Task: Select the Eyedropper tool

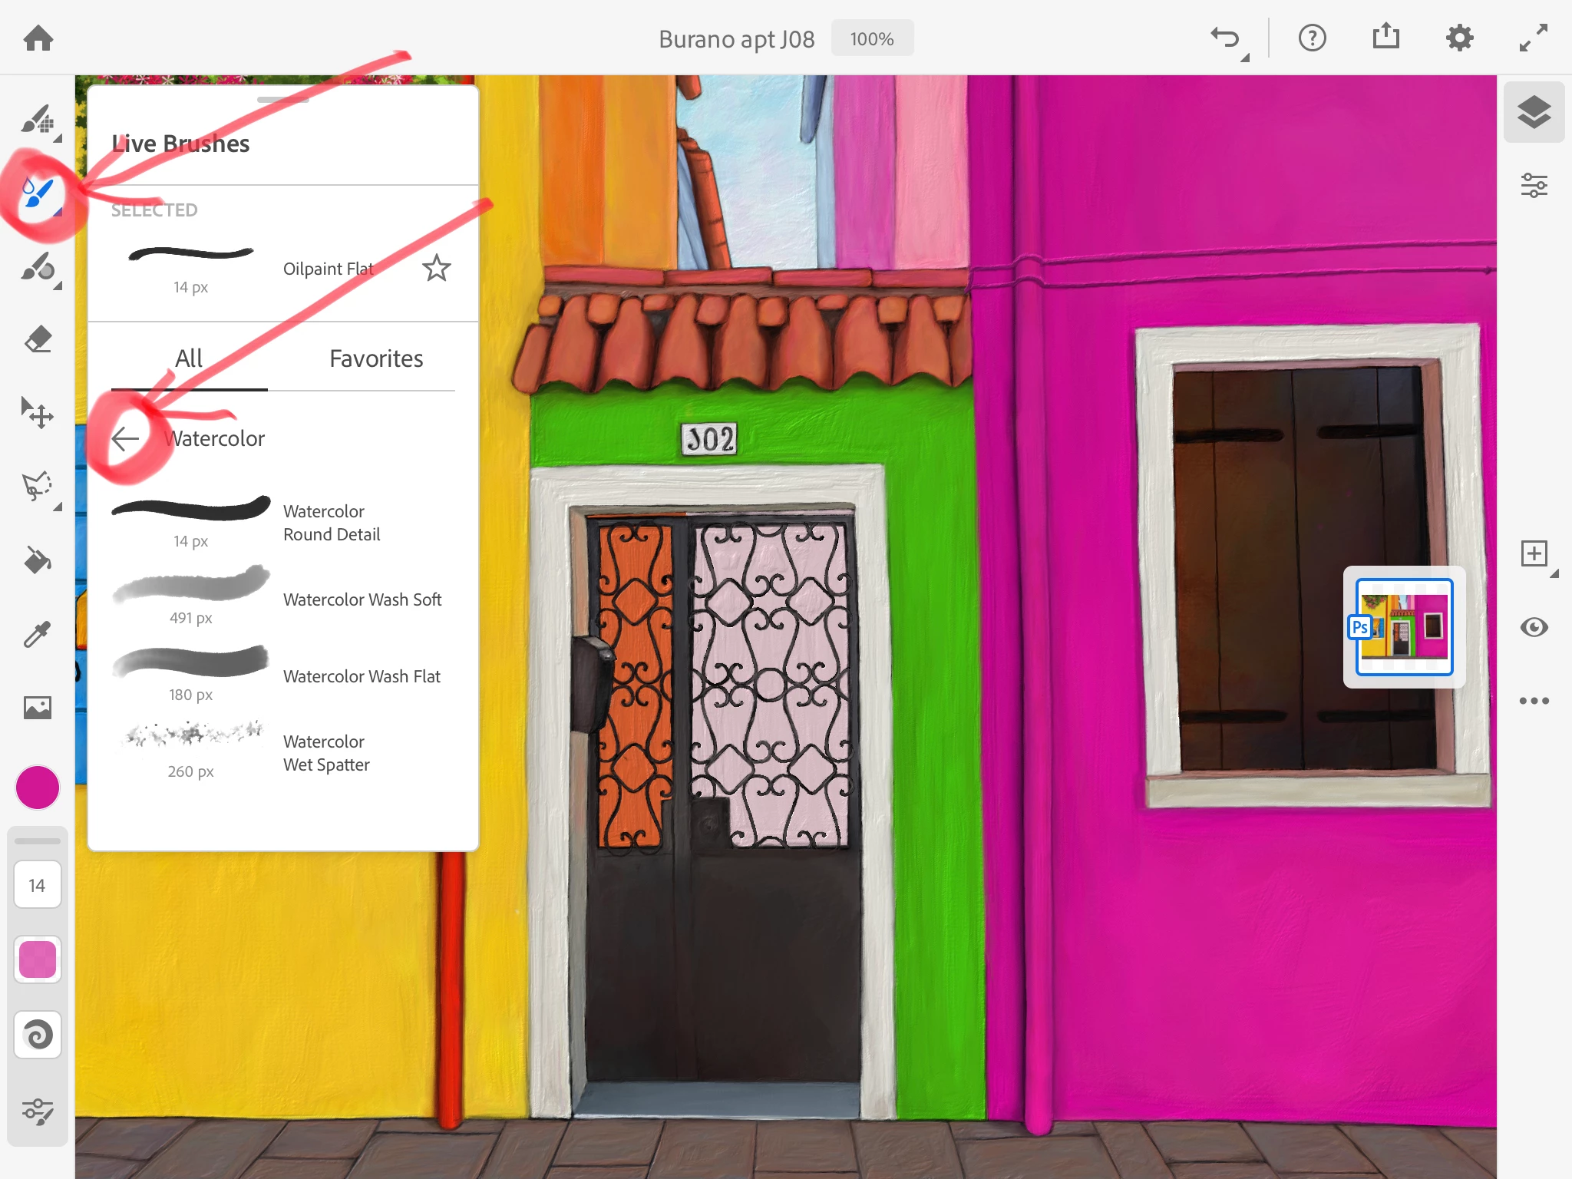Action: pos(37,634)
